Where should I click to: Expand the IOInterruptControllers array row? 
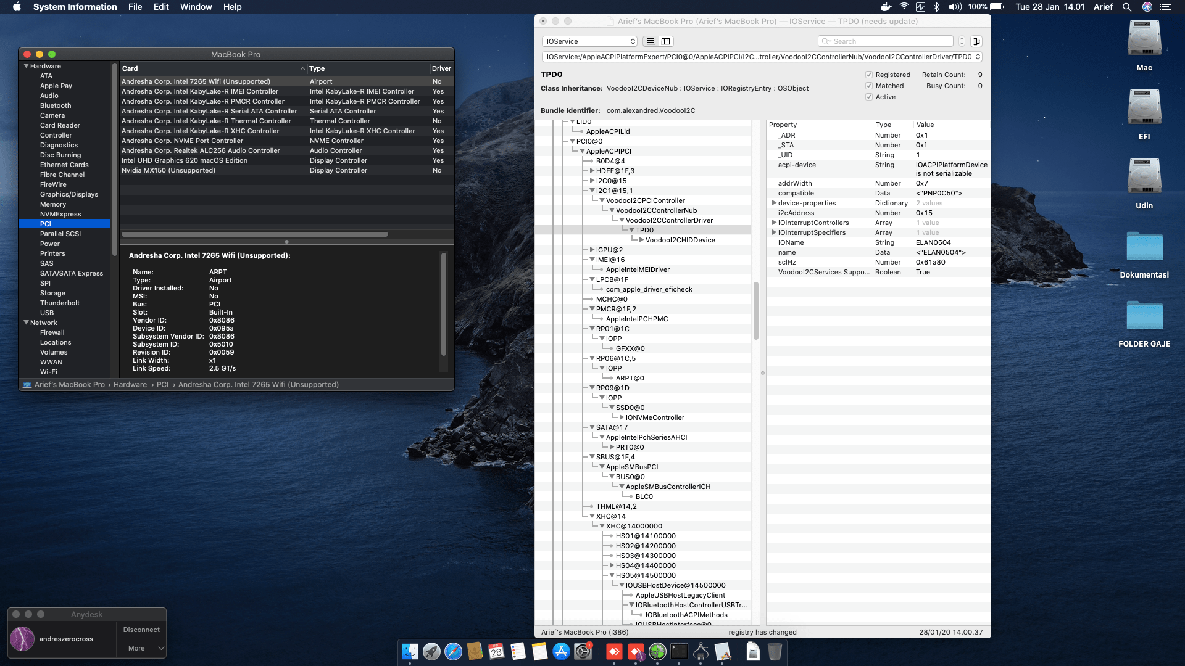[774, 223]
